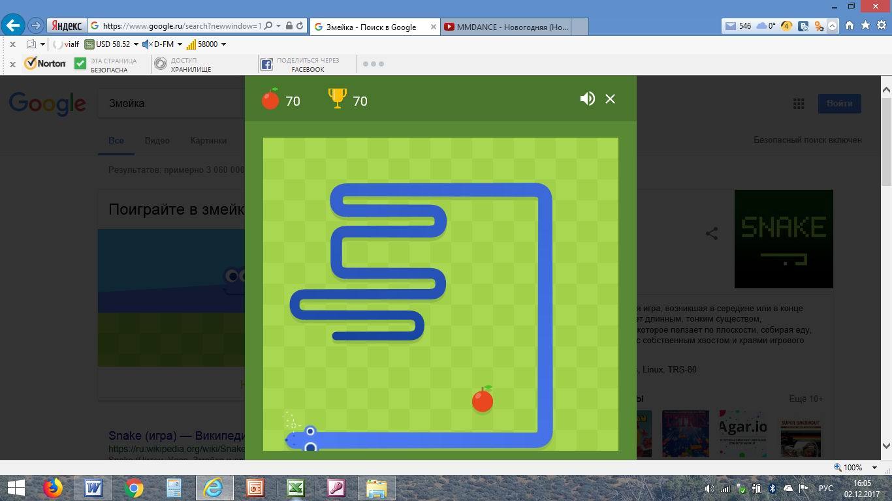Open Norton Доступ Хранилище vault
892x501 pixels.
[x=182, y=64]
